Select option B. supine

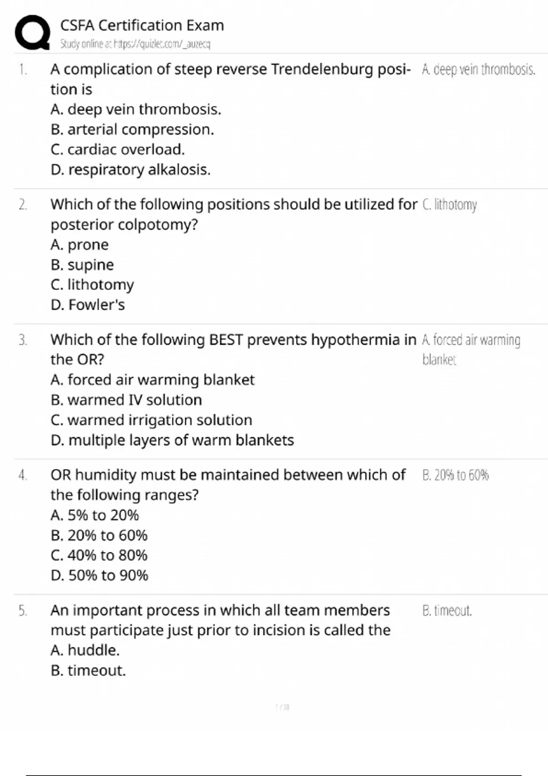point(82,265)
